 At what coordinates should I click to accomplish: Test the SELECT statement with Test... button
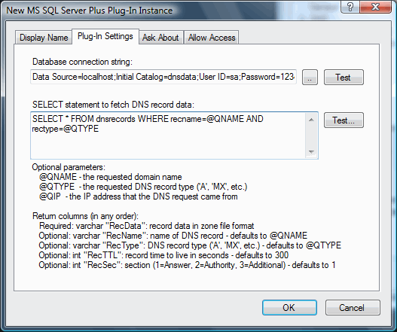click(x=344, y=120)
